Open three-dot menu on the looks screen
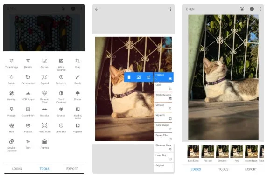Viewport: 267px width, 179px height. point(260,9)
